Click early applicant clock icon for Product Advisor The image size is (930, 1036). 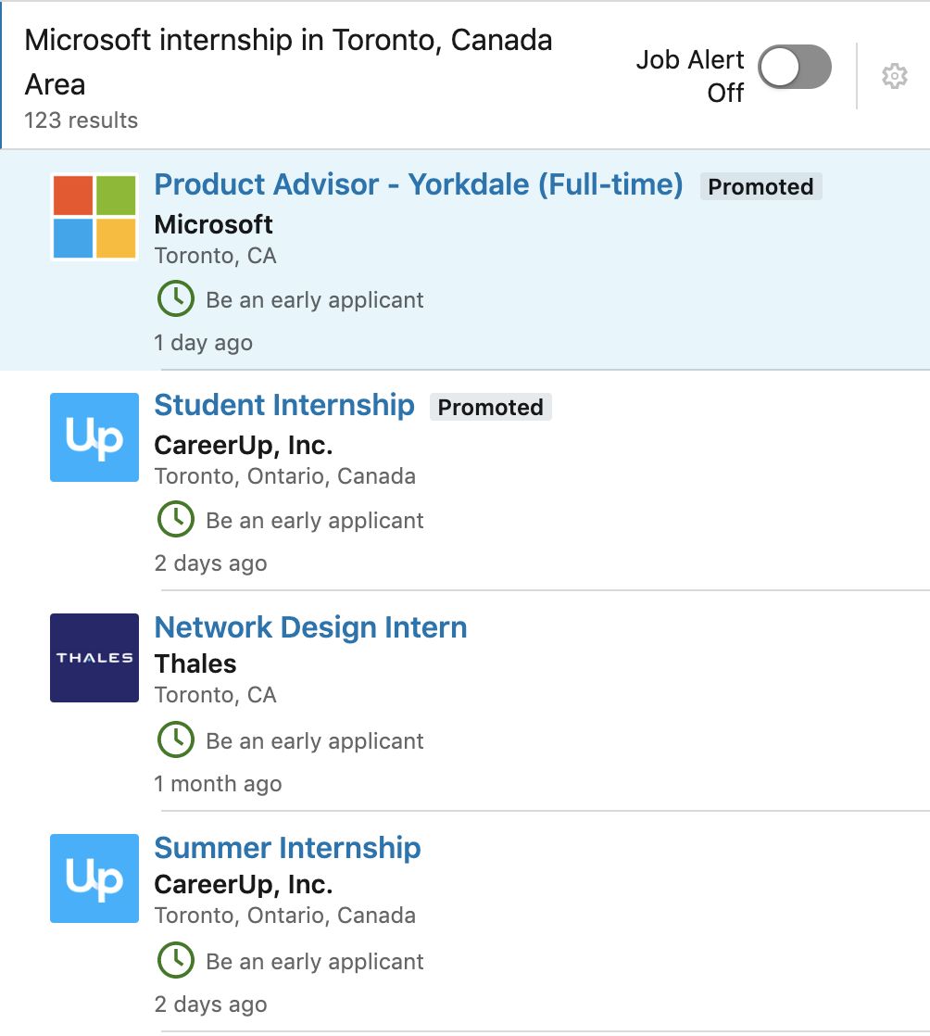coord(176,298)
